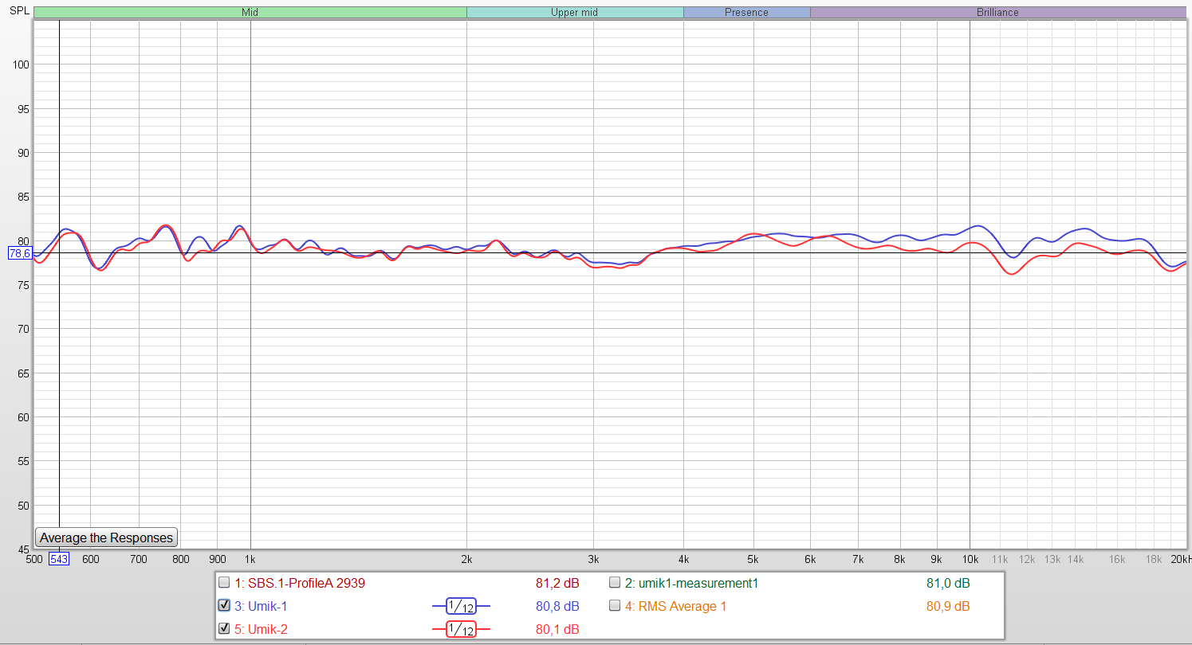Click the 1k frequency axis label

click(250, 559)
